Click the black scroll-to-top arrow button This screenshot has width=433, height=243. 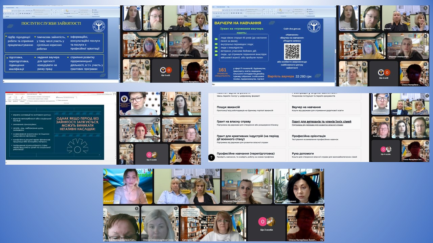coord(211,157)
